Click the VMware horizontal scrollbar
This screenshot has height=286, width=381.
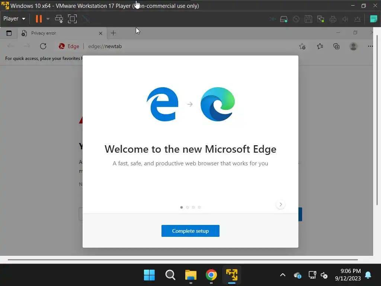point(183,260)
